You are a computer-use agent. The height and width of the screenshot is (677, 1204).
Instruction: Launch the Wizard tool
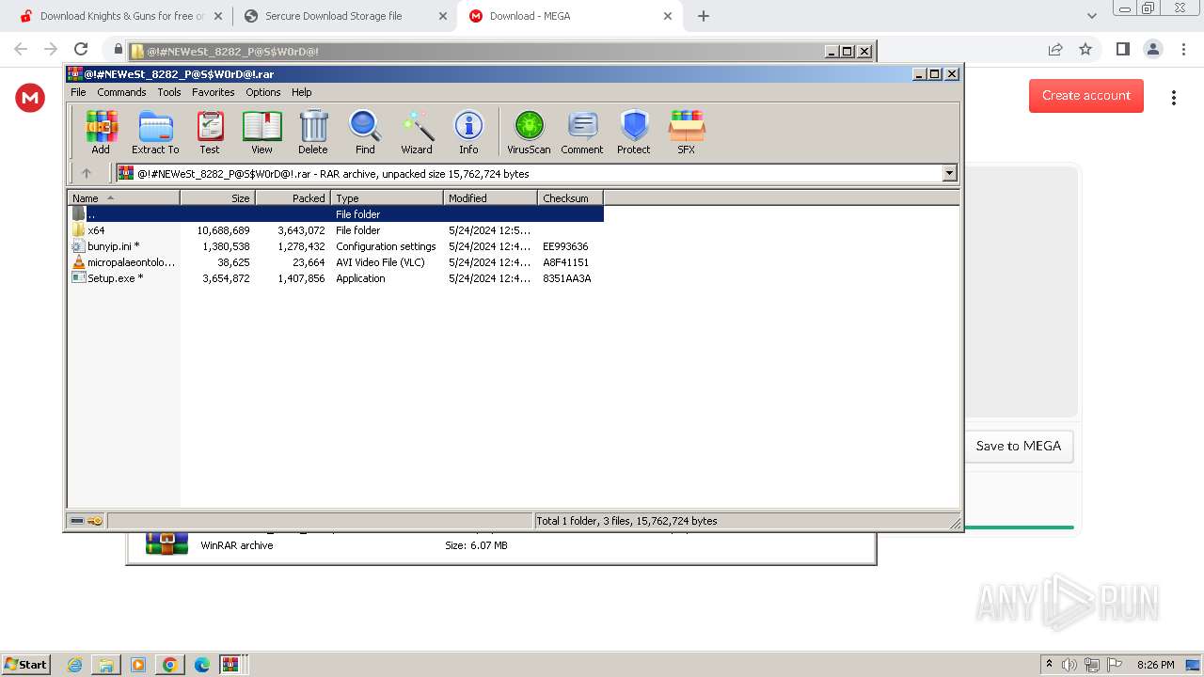tap(417, 132)
